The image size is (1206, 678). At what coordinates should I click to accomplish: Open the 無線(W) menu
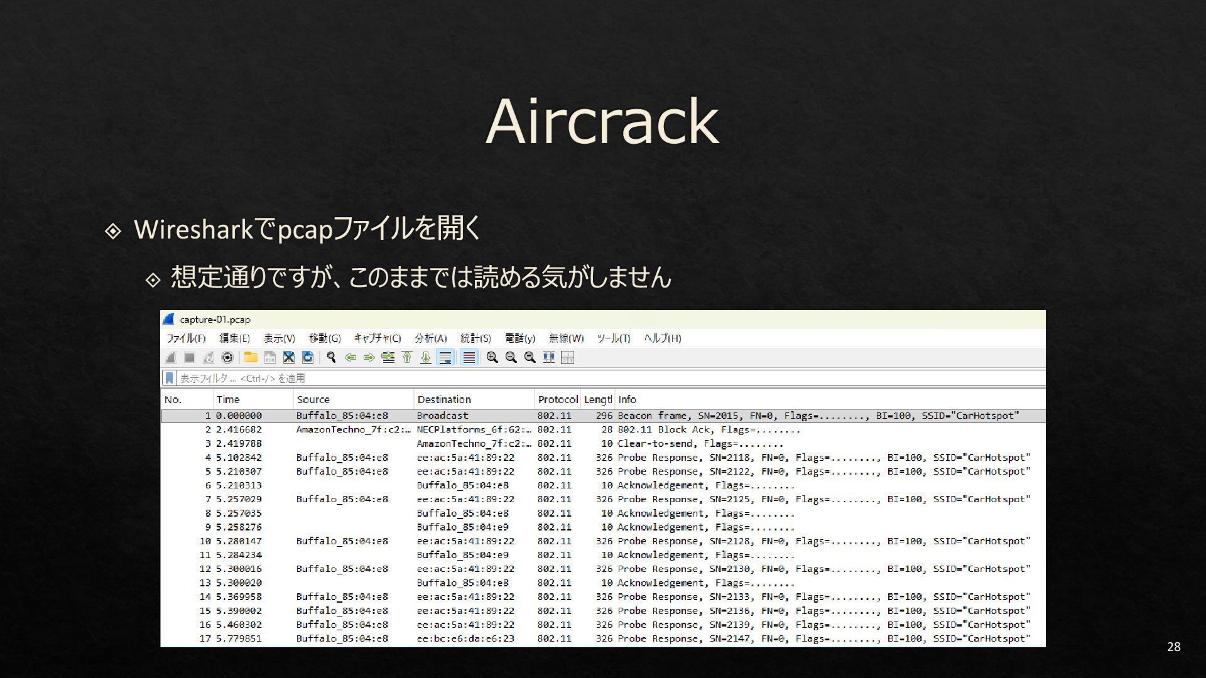(x=566, y=338)
